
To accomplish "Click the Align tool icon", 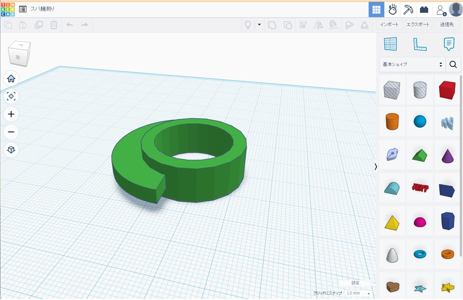I will pyautogui.click(x=303, y=25).
